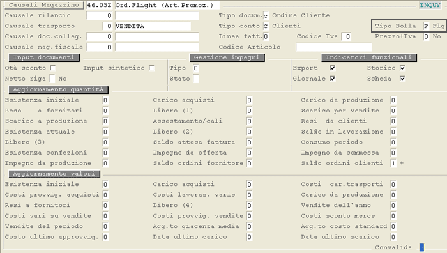Focus the Codice Articolo input field
This screenshot has width=447, height=253.
coord(333,47)
